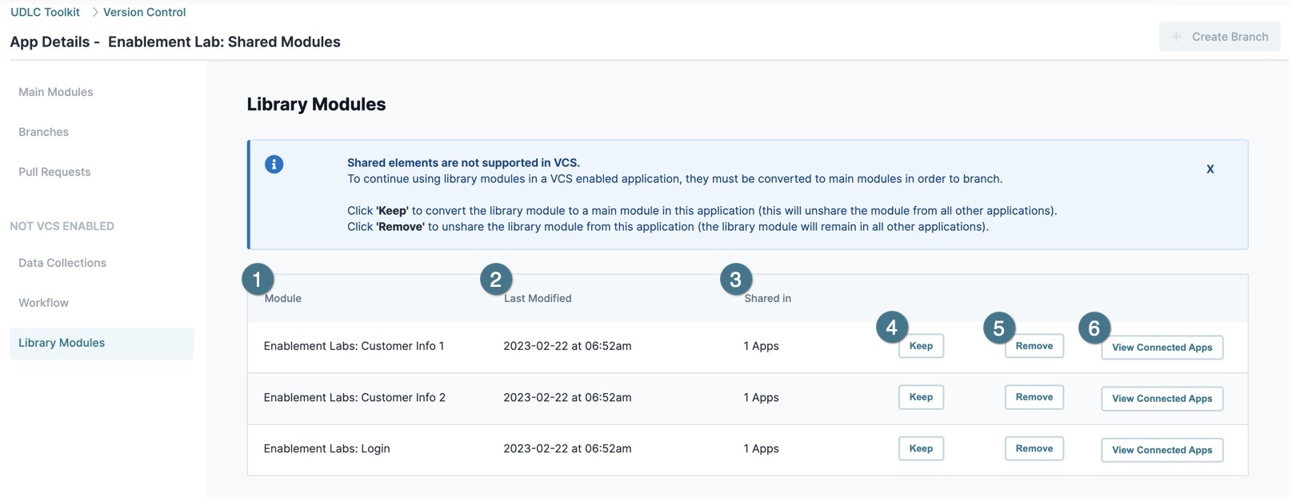View connected apps for Customer Info 1
The height and width of the screenshot is (497, 1292).
(1162, 348)
